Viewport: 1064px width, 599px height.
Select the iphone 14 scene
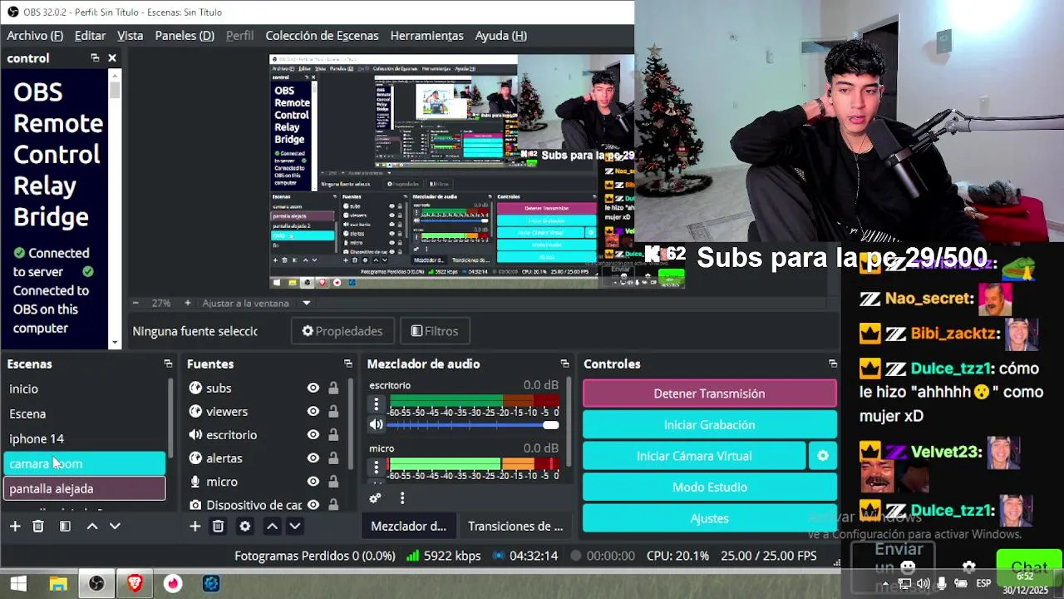(x=85, y=438)
